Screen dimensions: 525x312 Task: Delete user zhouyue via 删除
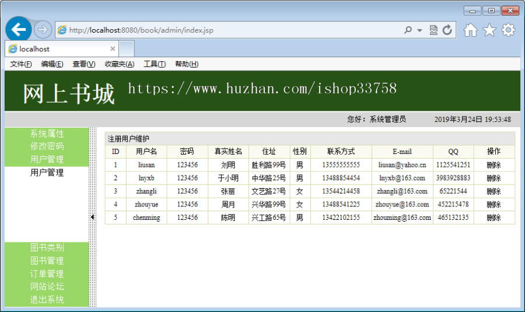coord(494,204)
